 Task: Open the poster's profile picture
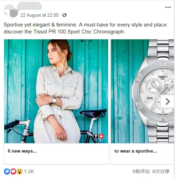pos(11,11)
